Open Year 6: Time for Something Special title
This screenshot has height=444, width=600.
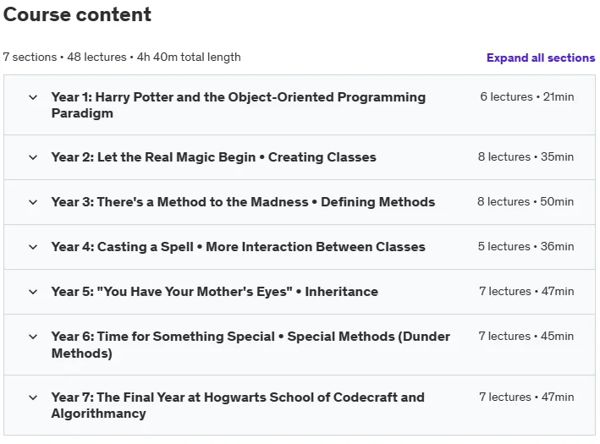250,344
